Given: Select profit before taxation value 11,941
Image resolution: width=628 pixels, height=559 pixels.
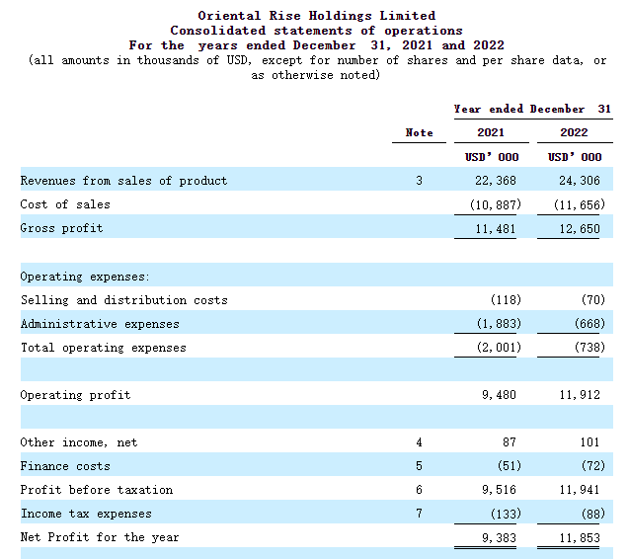Looking at the screenshot, I should (580, 490).
